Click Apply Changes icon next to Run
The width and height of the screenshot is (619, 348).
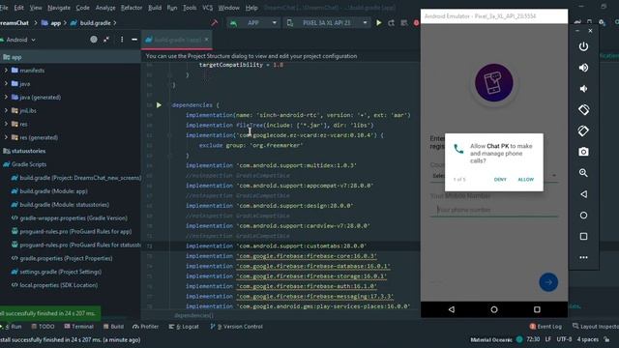click(x=391, y=23)
